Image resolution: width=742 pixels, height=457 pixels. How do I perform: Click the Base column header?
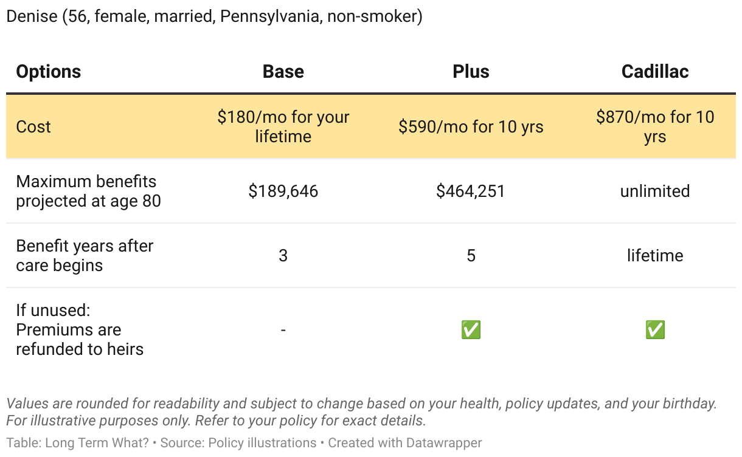pyautogui.click(x=283, y=72)
